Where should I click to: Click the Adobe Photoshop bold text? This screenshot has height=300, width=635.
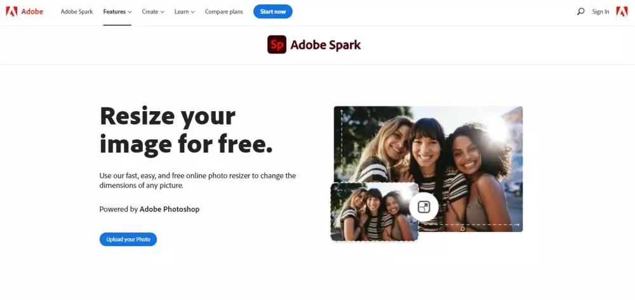click(x=170, y=209)
